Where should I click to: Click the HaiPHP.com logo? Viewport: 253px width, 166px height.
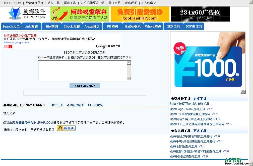tap(27, 14)
